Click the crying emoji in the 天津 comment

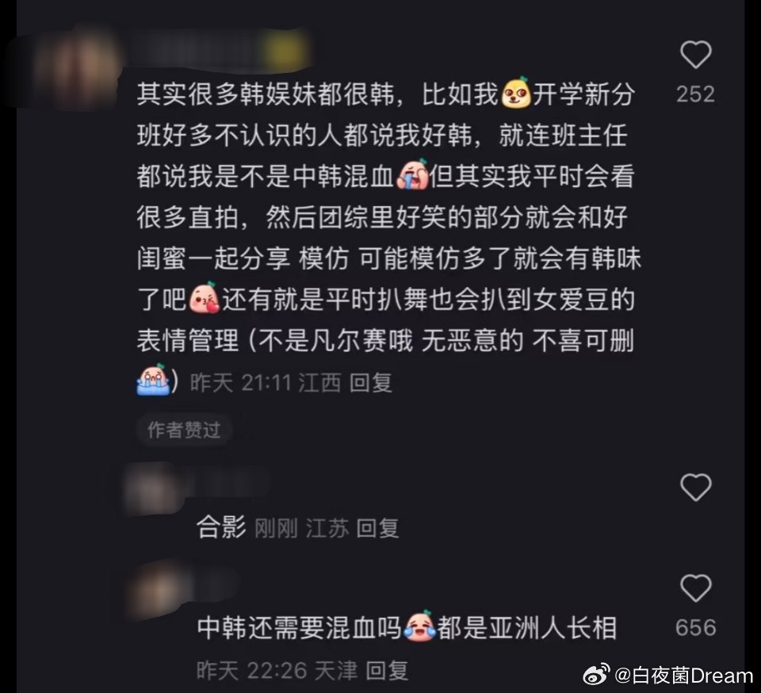coord(419,626)
